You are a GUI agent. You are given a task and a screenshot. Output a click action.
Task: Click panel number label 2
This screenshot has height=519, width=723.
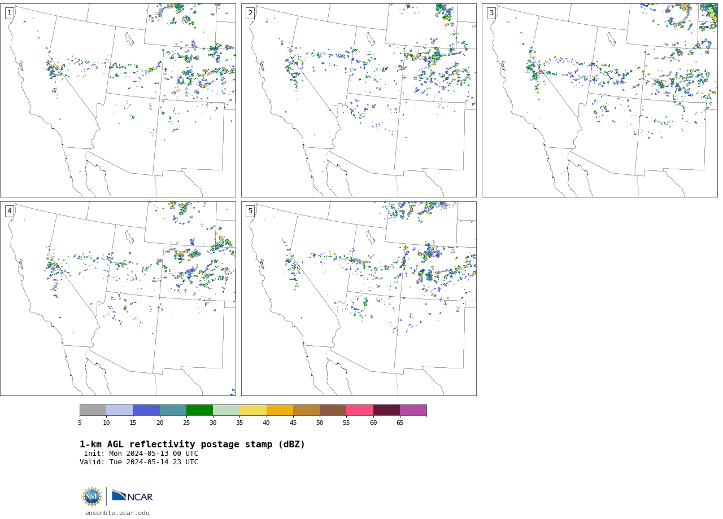pyautogui.click(x=250, y=13)
